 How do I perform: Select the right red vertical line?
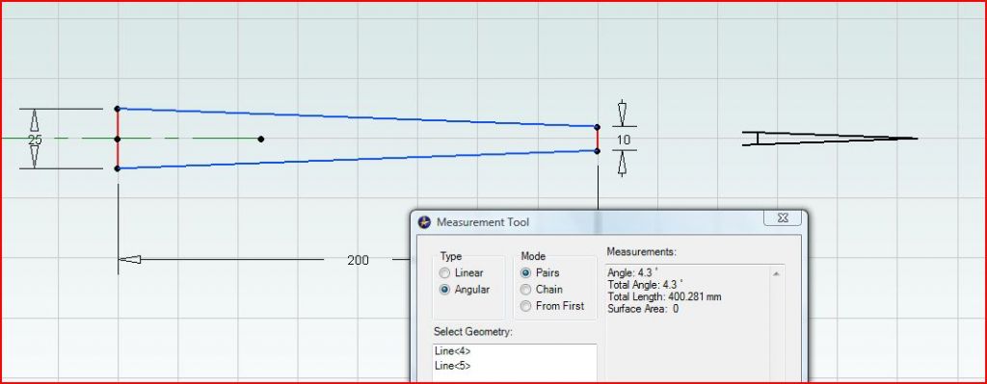point(598,139)
